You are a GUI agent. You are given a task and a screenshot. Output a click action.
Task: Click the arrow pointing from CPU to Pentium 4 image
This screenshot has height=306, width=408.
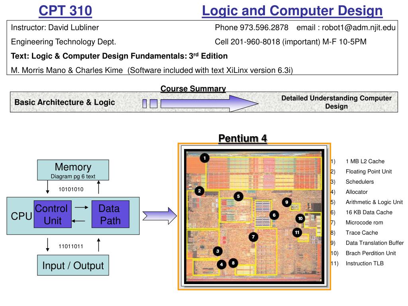[x=160, y=216]
